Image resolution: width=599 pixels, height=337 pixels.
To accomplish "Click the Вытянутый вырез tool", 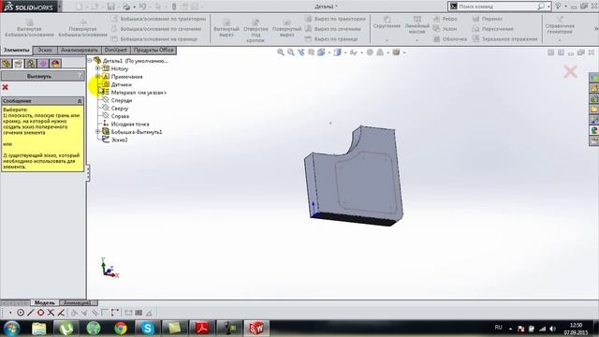I will tap(226, 28).
